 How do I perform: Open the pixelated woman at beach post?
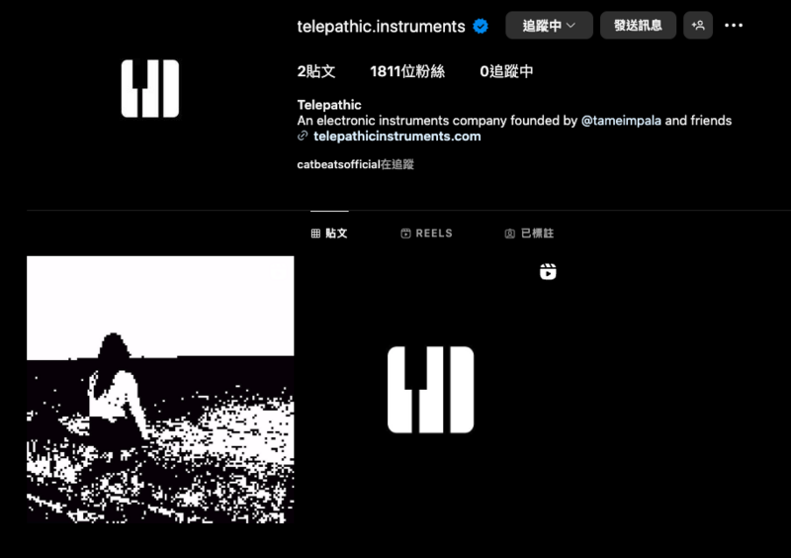pos(160,390)
